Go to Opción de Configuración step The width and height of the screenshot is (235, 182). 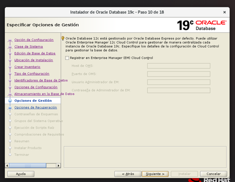(x=34, y=40)
